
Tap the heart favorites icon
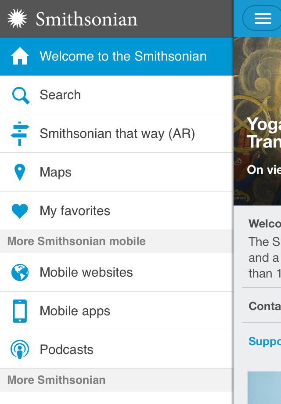[20, 211]
